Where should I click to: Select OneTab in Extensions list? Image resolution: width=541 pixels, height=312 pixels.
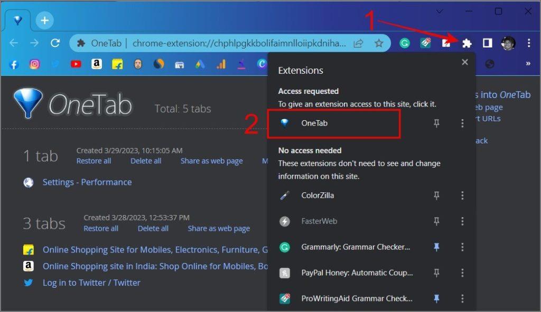(334, 124)
